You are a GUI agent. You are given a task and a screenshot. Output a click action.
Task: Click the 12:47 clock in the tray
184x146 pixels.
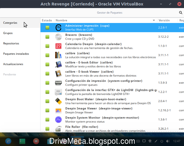pos(177,141)
